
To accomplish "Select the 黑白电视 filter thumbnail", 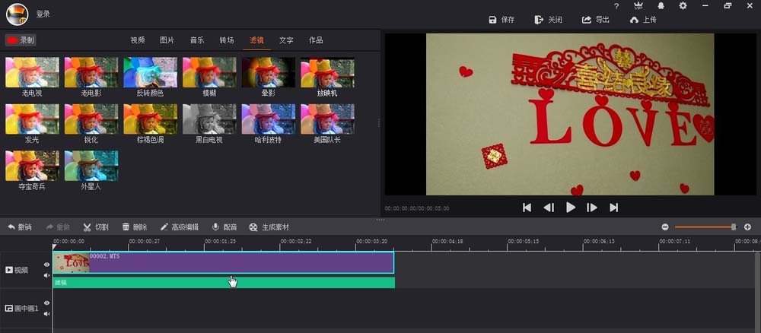I will (x=209, y=119).
